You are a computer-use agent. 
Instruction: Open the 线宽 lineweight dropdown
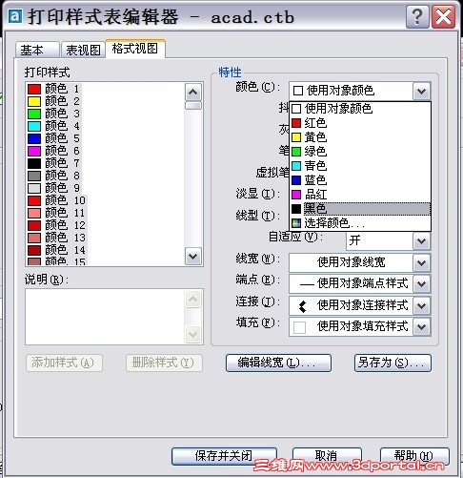coord(359,262)
